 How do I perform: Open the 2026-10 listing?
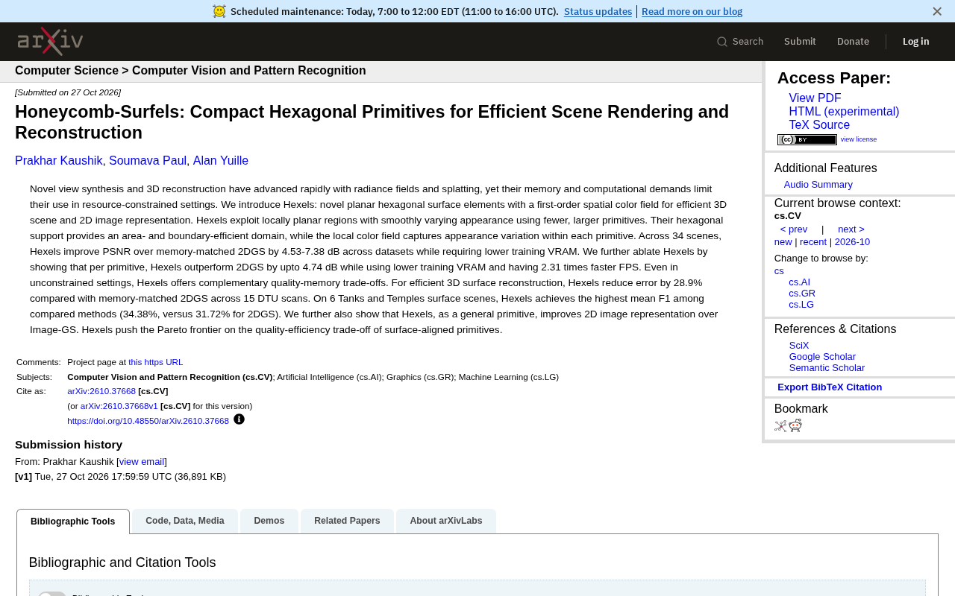click(852, 242)
